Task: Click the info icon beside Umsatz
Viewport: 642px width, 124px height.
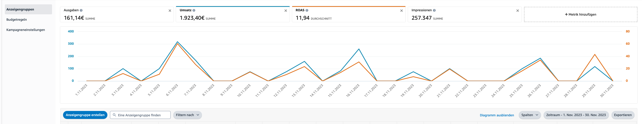Action: (194, 10)
